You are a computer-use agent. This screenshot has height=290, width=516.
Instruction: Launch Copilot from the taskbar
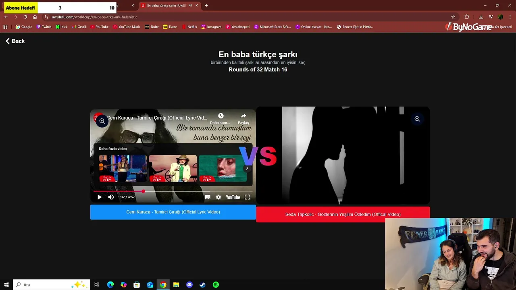tap(123, 285)
